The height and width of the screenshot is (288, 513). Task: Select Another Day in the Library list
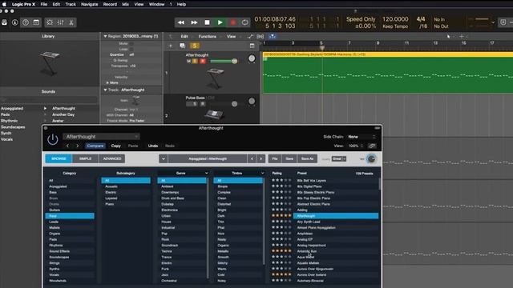tap(63, 114)
